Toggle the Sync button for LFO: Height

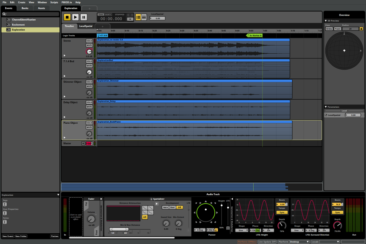tap(282, 213)
